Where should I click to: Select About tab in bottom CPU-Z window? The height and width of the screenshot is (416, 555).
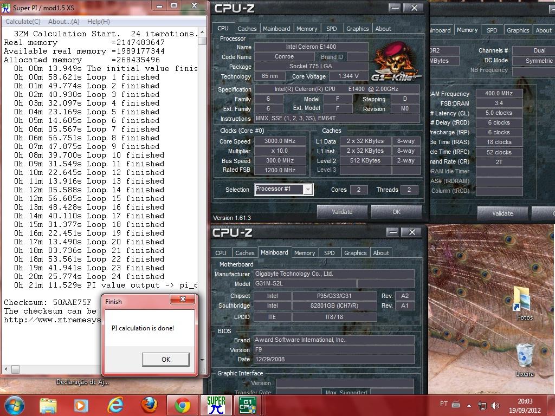click(381, 253)
